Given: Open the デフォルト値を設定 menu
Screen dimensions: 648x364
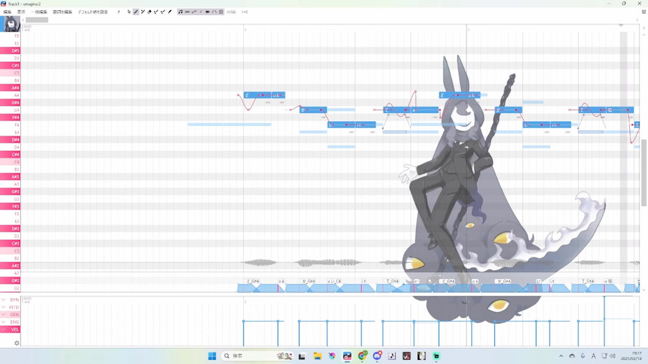Looking at the screenshot, I should pyautogui.click(x=93, y=12).
